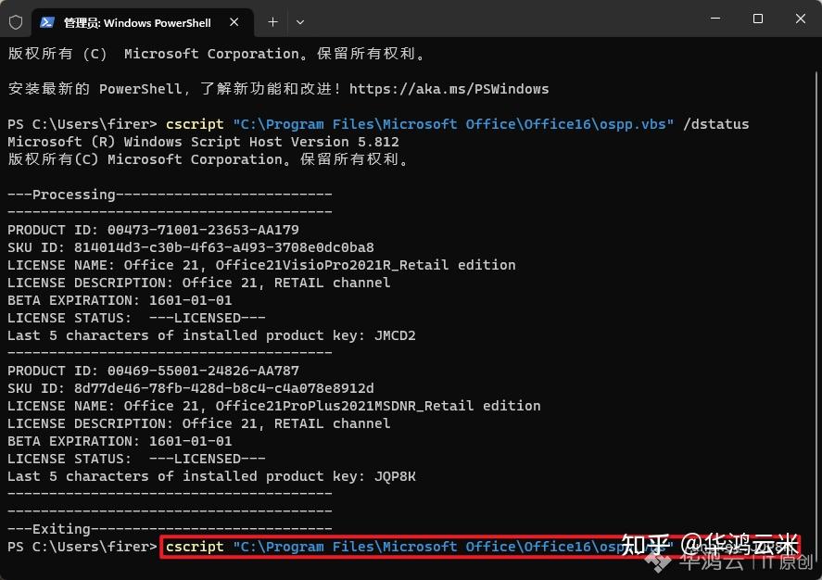The width and height of the screenshot is (822, 580).
Task: Click the last prompt's cscript command
Action: pos(480,547)
